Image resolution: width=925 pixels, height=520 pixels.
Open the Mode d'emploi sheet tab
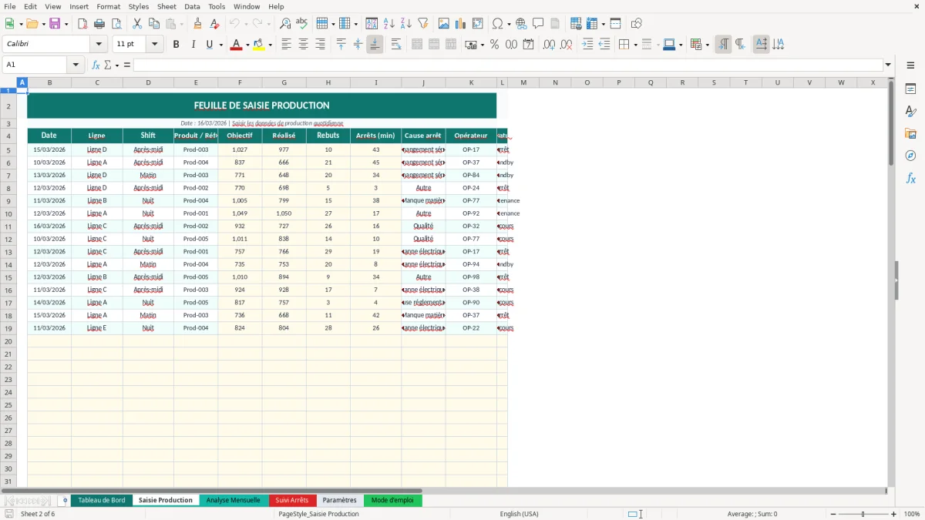(392, 500)
